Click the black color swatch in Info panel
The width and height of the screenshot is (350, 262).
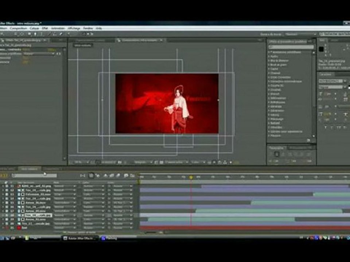pyautogui.click(x=321, y=49)
